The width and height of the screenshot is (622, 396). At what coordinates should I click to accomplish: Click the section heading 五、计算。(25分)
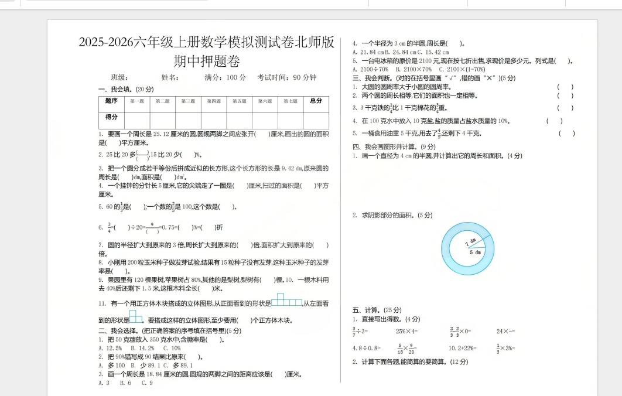pyautogui.click(x=377, y=310)
